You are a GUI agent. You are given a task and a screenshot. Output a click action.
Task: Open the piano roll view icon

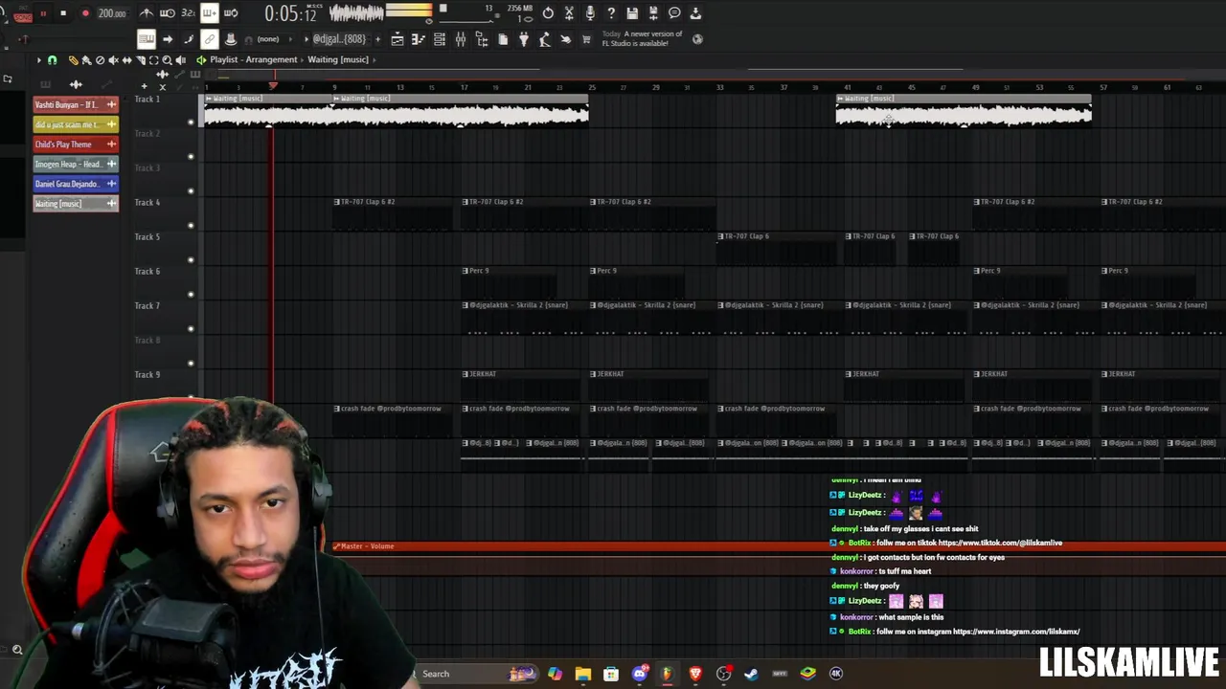(419, 39)
